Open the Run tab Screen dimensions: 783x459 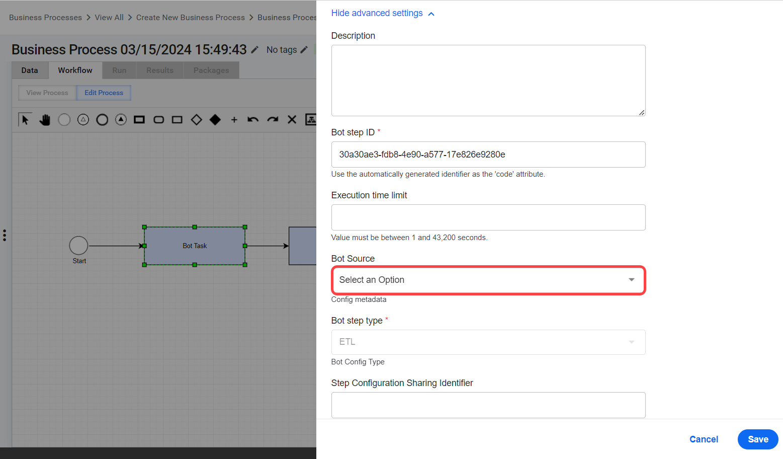pyautogui.click(x=119, y=70)
